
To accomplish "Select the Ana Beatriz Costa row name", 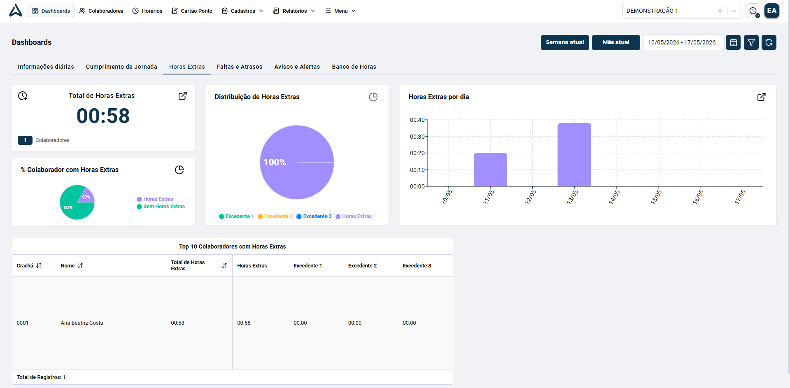I will [x=82, y=323].
